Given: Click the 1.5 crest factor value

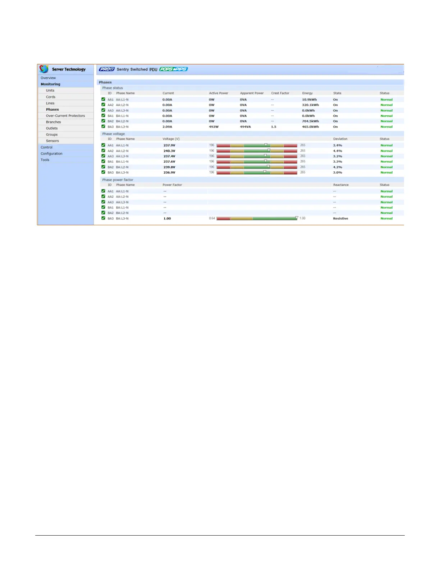Looking at the screenshot, I should (x=274, y=127).
